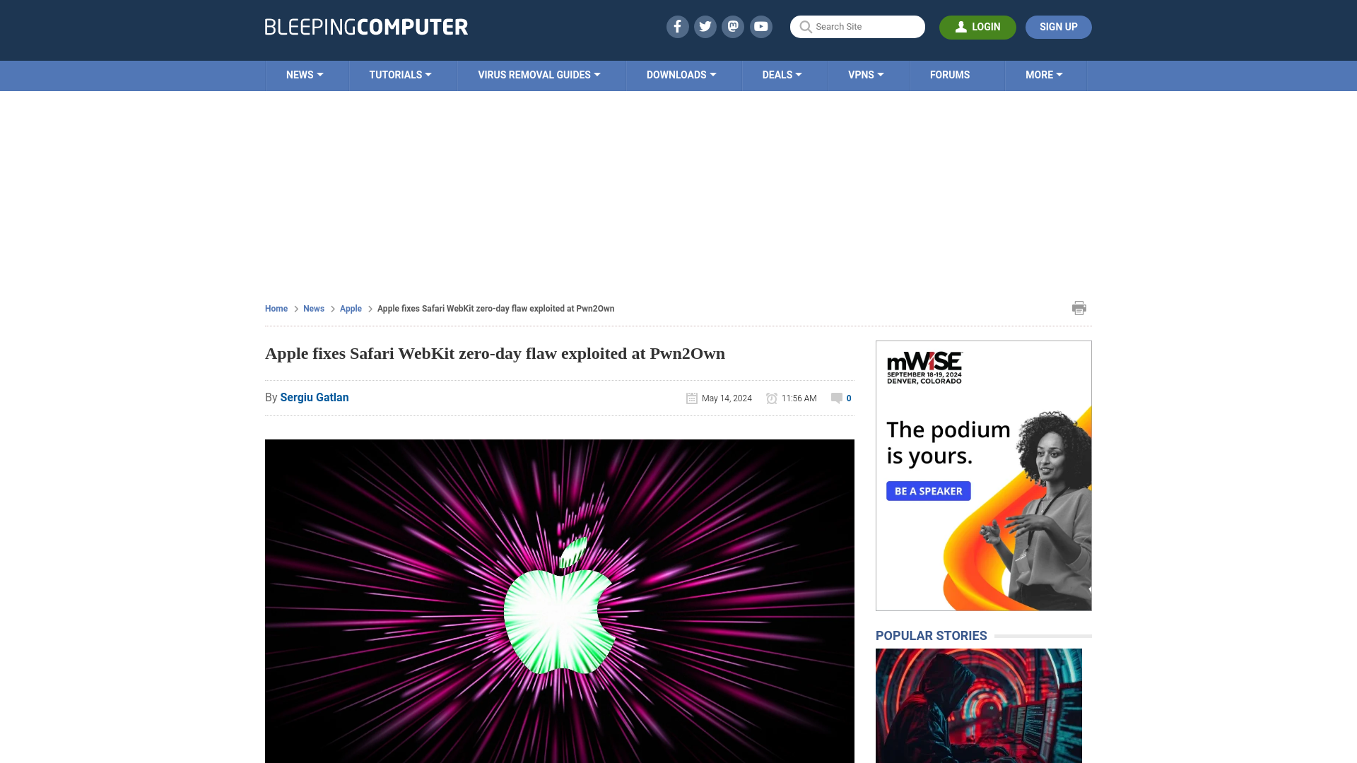Image resolution: width=1357 pixels, height=763 pixels.
Task: Open the YouTube social icon link
Action: point(761,26)
